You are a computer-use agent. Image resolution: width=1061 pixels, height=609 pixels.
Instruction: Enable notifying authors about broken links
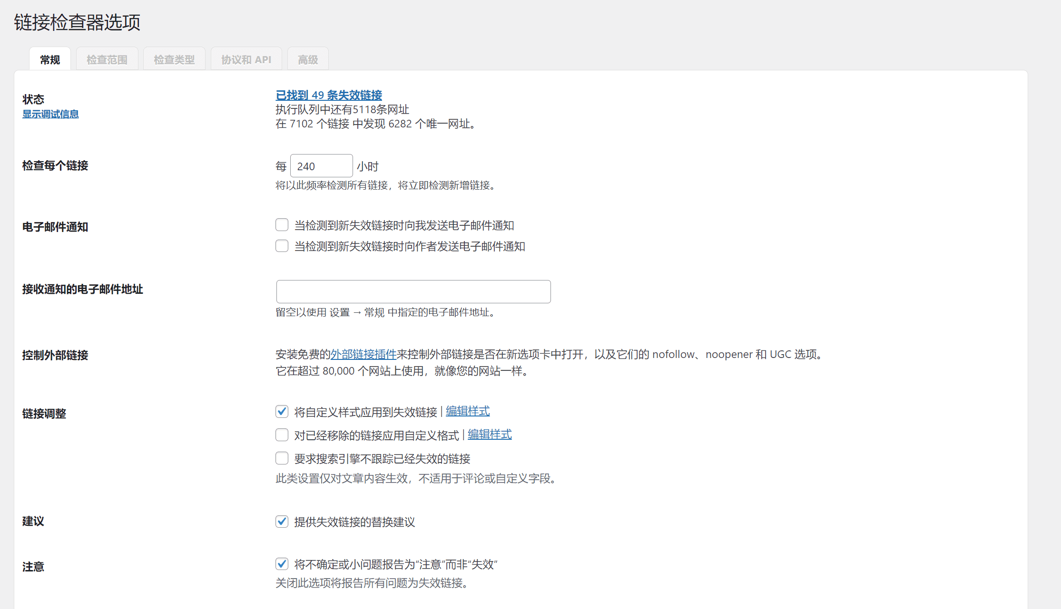[x=282, y=246]
